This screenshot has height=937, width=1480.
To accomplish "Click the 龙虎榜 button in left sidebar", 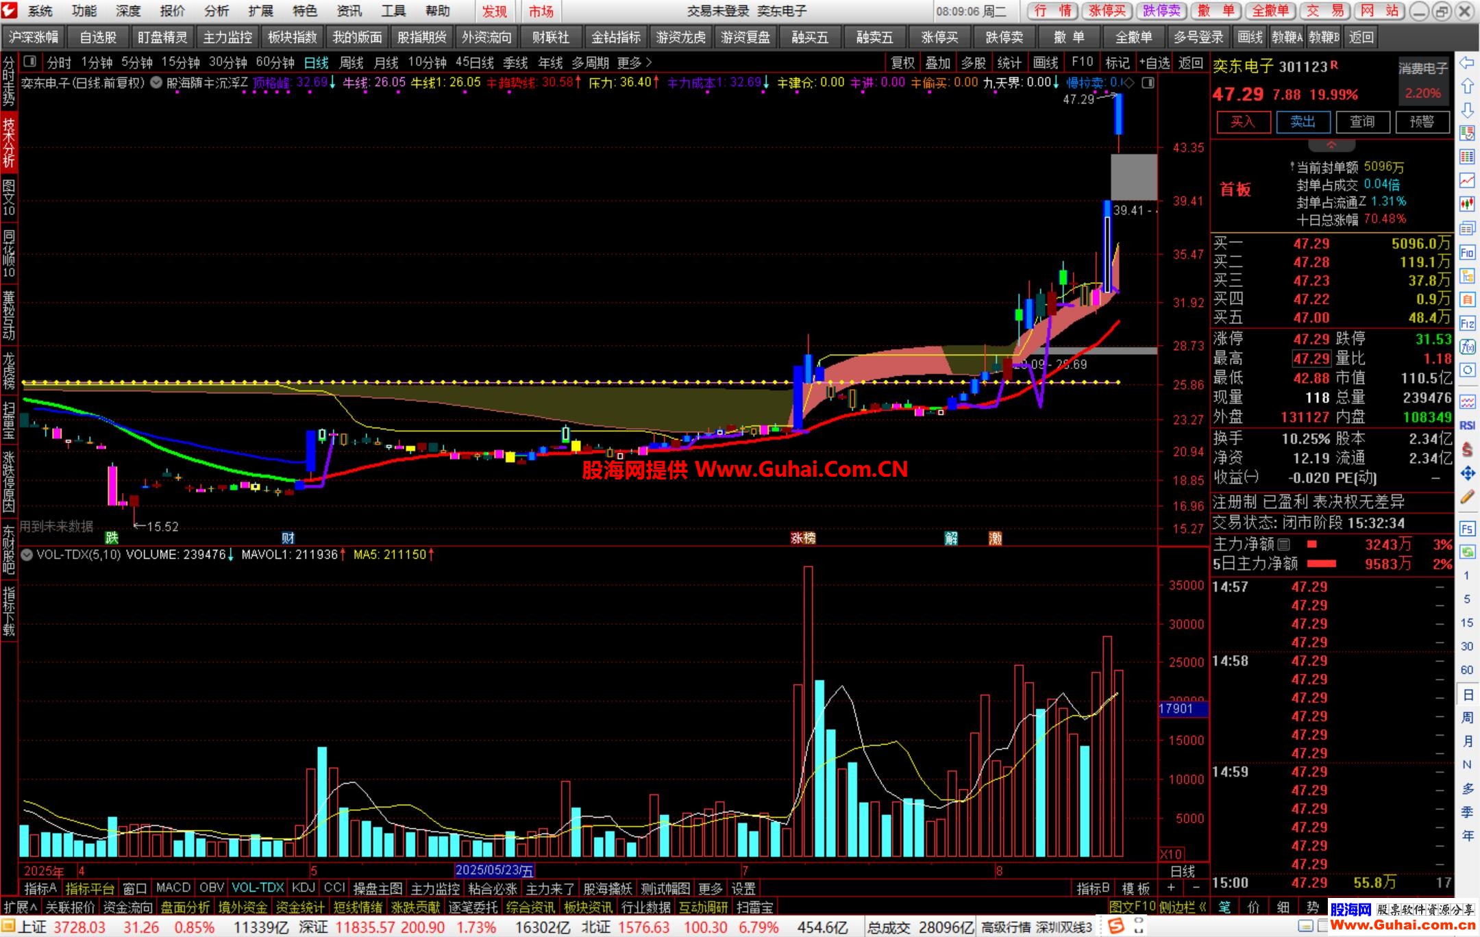I will pyautogui.click(x=8, y=371).
